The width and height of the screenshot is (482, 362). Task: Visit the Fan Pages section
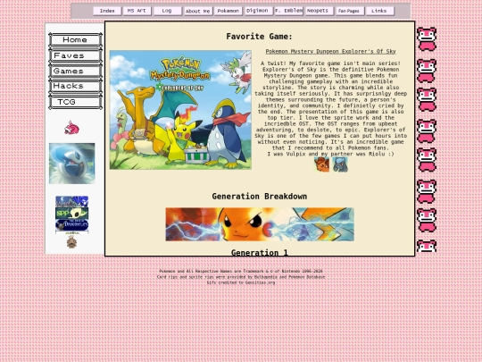pyautogui.click(x=350, y=11)
